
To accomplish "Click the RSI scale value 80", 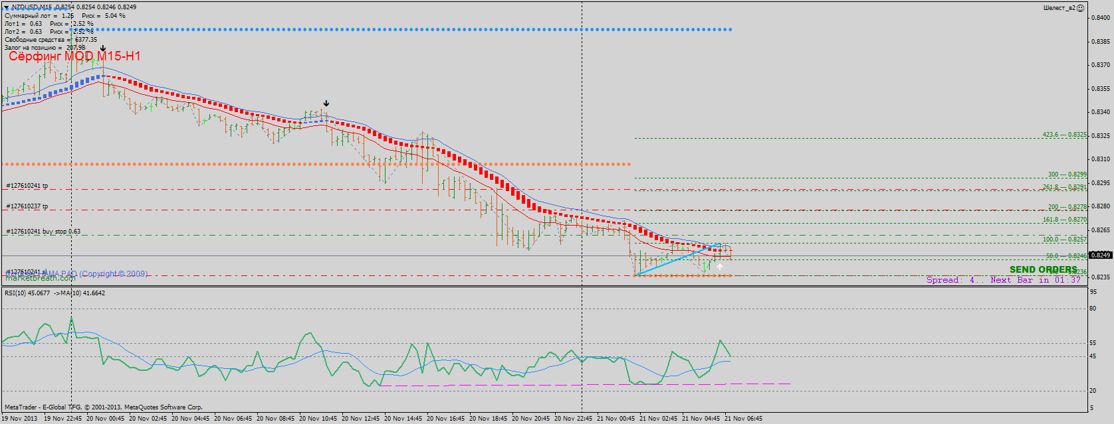I will tap(1093, 309).
